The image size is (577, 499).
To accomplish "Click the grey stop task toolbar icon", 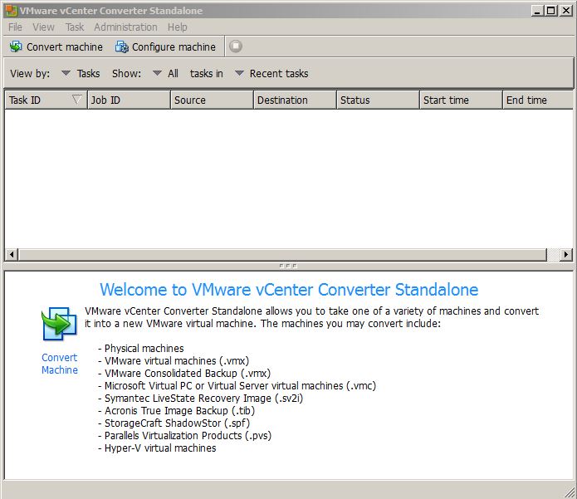I will 236,46.
